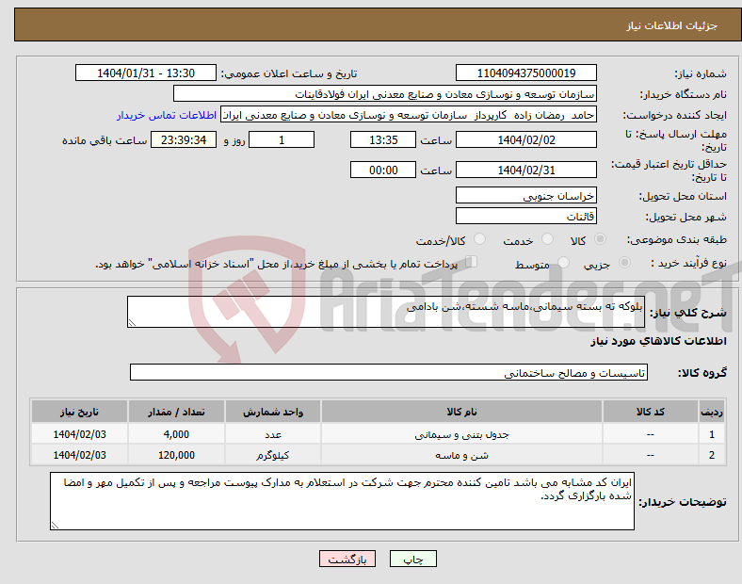Select the کالا/خدمت radio button
The height and width of the screenshot is (584, 742).
tap(480, 239)
